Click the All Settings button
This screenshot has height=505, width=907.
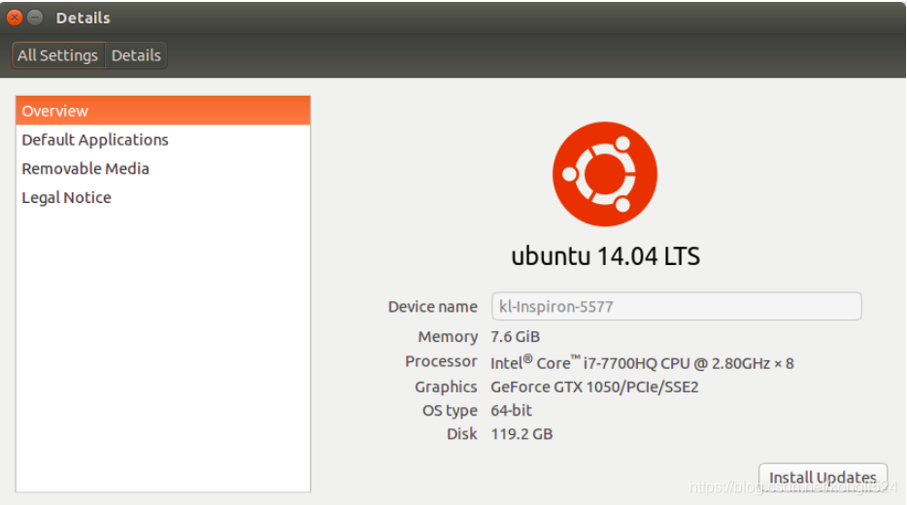pos(58,55)
